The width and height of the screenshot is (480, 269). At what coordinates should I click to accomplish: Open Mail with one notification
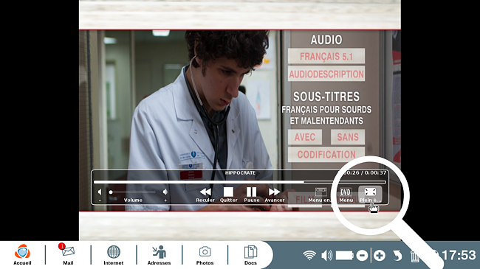point(68,255)
